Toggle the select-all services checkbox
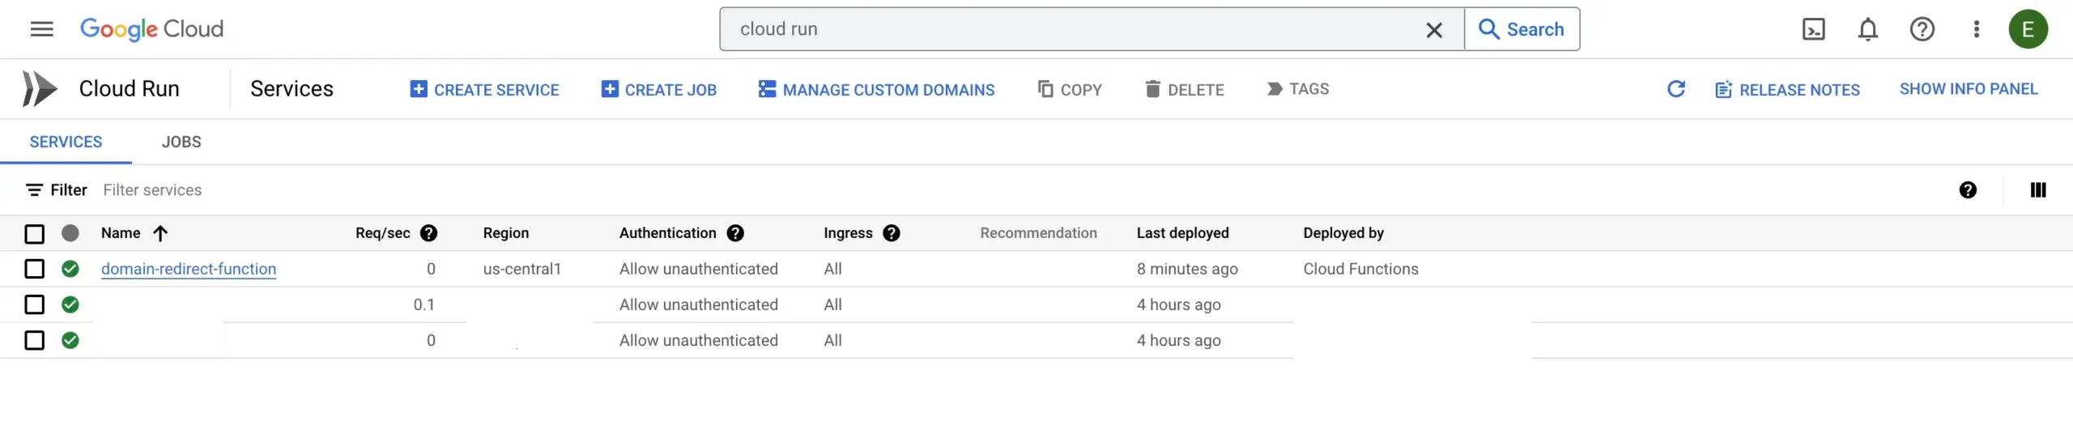 [x=34, y=234]
